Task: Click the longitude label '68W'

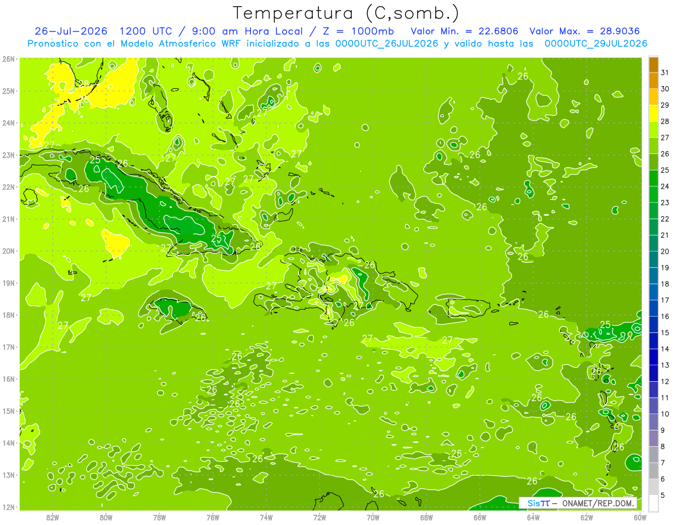Action: 427,517
